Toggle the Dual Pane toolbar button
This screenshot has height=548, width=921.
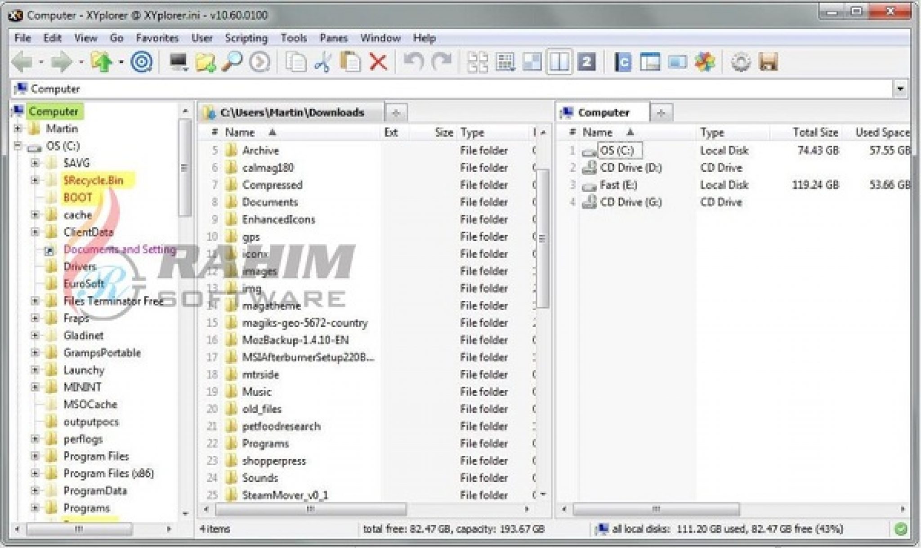pyautogui.click(x=559, y=62)
